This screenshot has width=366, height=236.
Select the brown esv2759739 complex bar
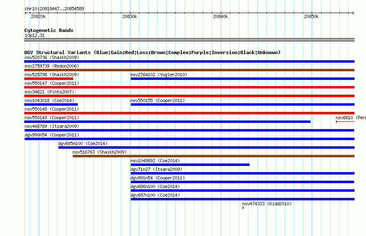click(189, 70)
